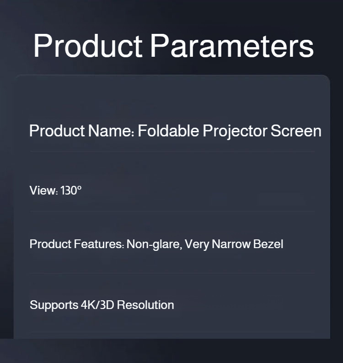Click the word "Resolution" in the last row
The width and height of the screenshot is (343, 363).
(145, 305)
